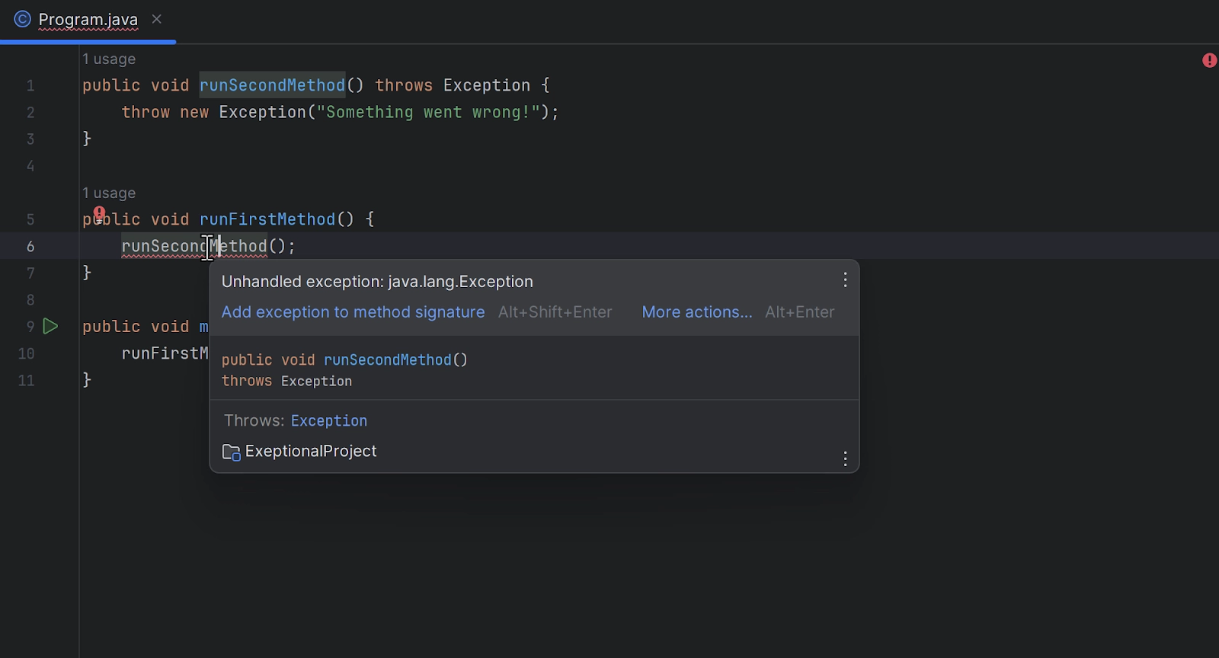Click '1 usage' hint above runFirstMethod
This screenshot has width=1219, height=658.
[x=109, y=193]
